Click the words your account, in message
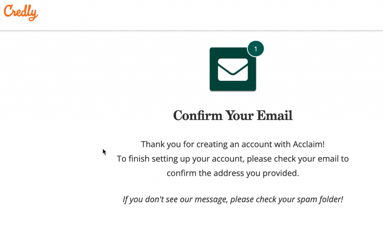383x225 pixels. tap(218, 159)
